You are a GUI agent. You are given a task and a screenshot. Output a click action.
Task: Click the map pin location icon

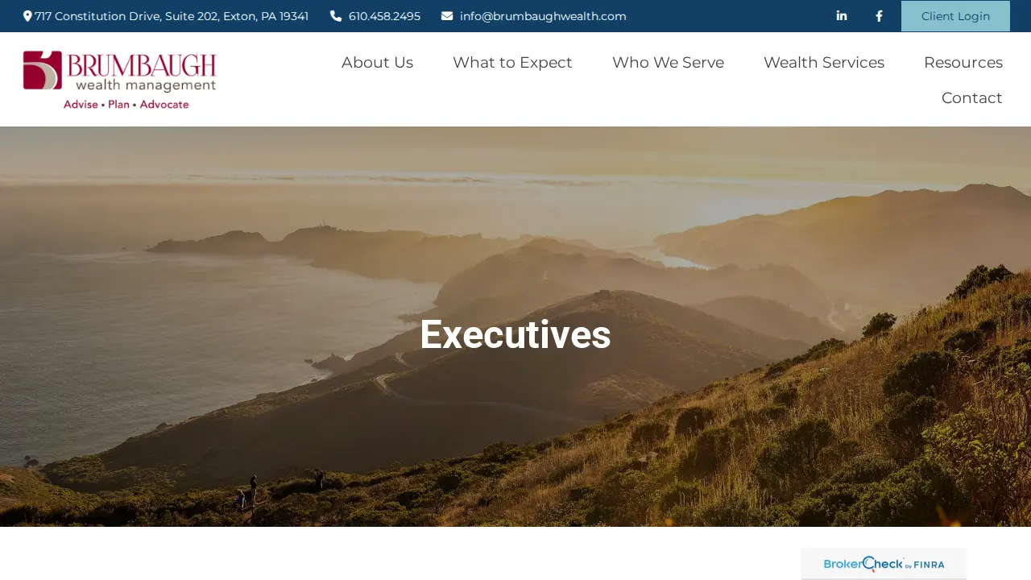coord(27,16)
